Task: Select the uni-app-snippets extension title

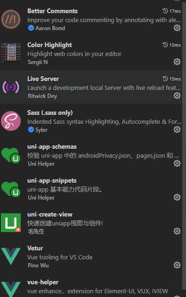Action: [x=52, y=181]
